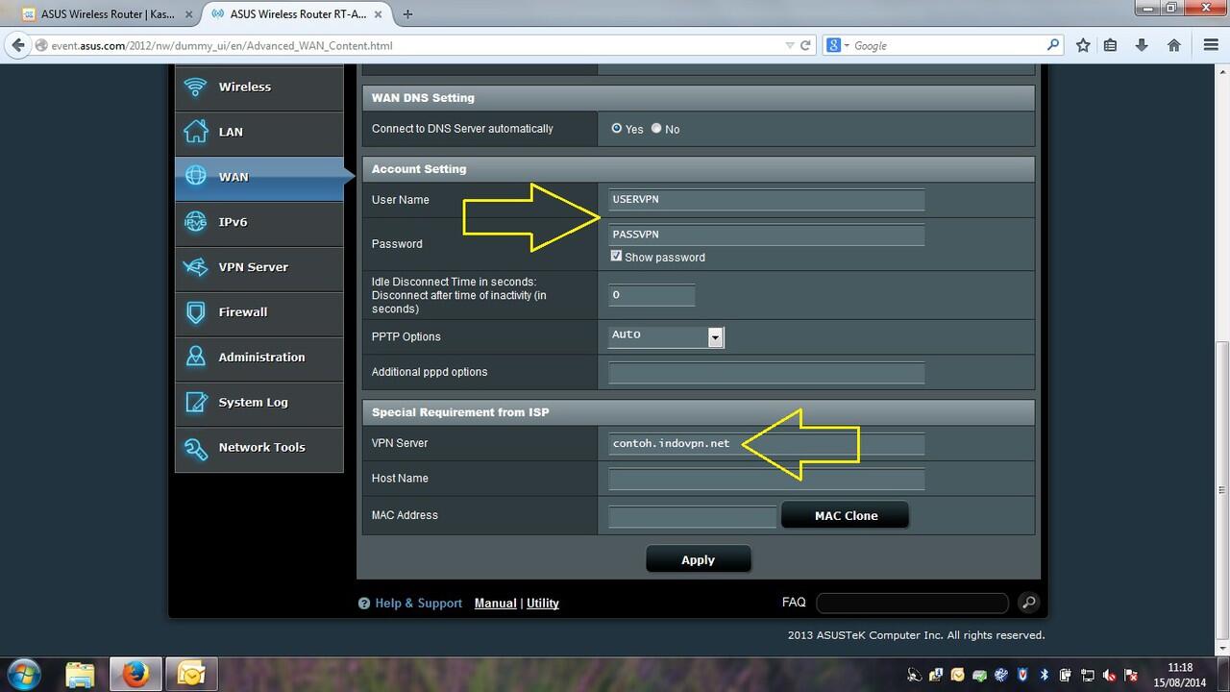Expand the PPTP Options dropdown
Viewport: 1230px width, 692px height.
(715, 336)
